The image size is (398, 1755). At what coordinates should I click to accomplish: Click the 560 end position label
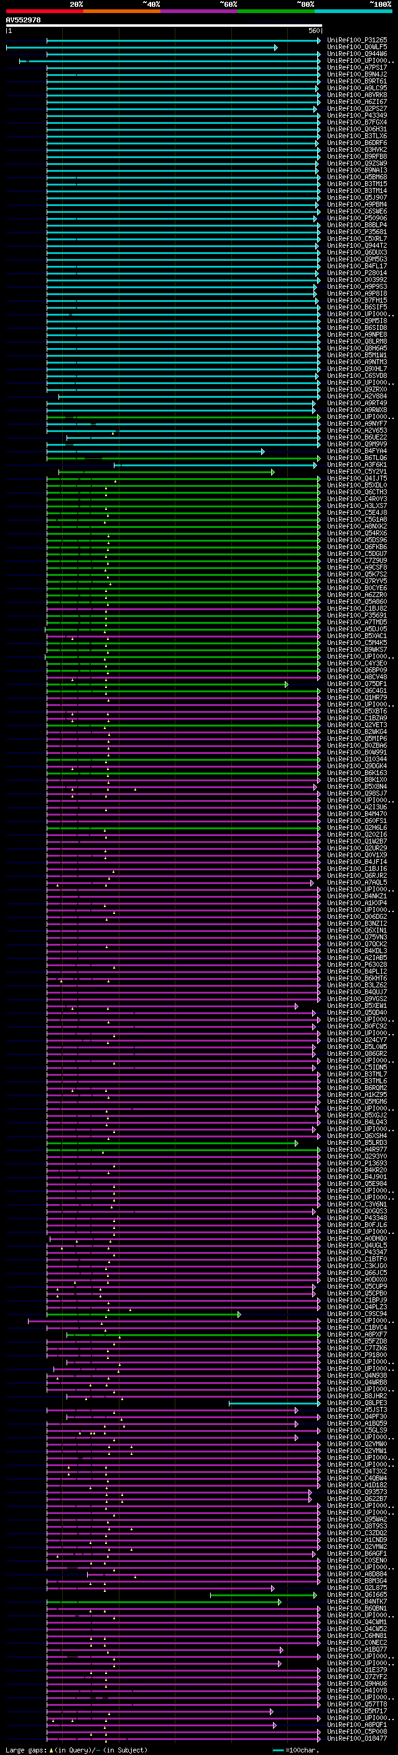pyautogui.click(x=314, y=31)
